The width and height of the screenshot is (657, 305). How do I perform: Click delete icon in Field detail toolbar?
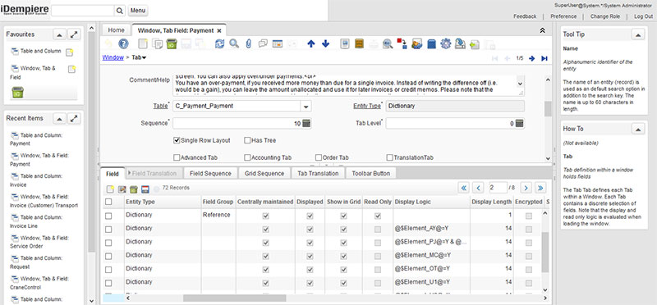tap(134, 189)
